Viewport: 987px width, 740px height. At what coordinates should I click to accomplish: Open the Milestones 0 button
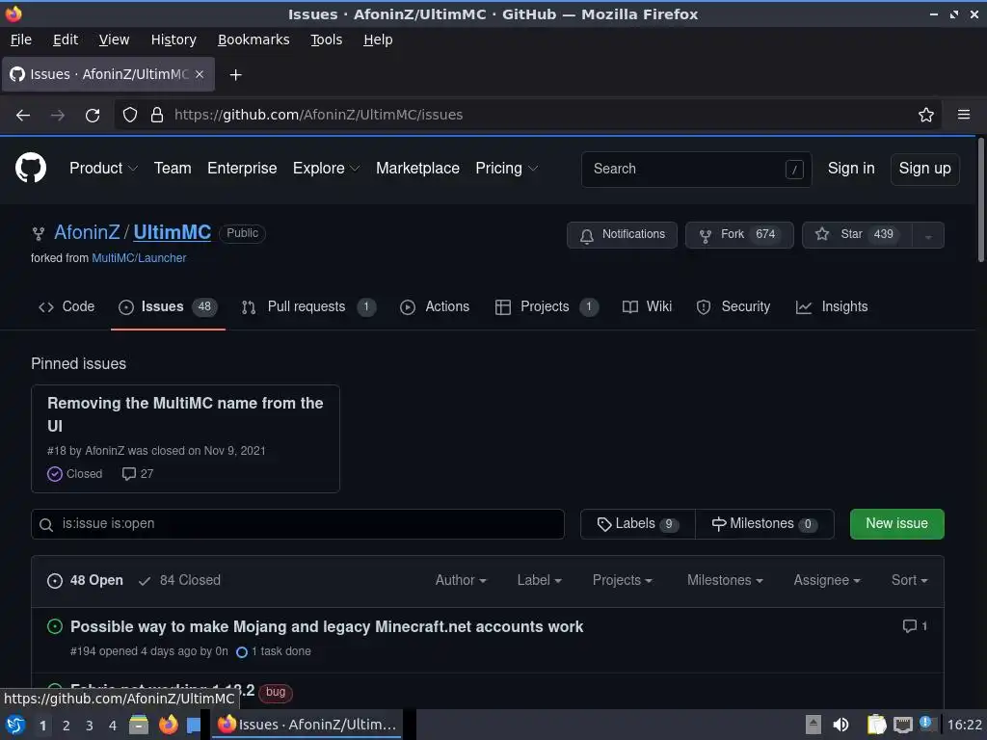(x=764, y=524)
